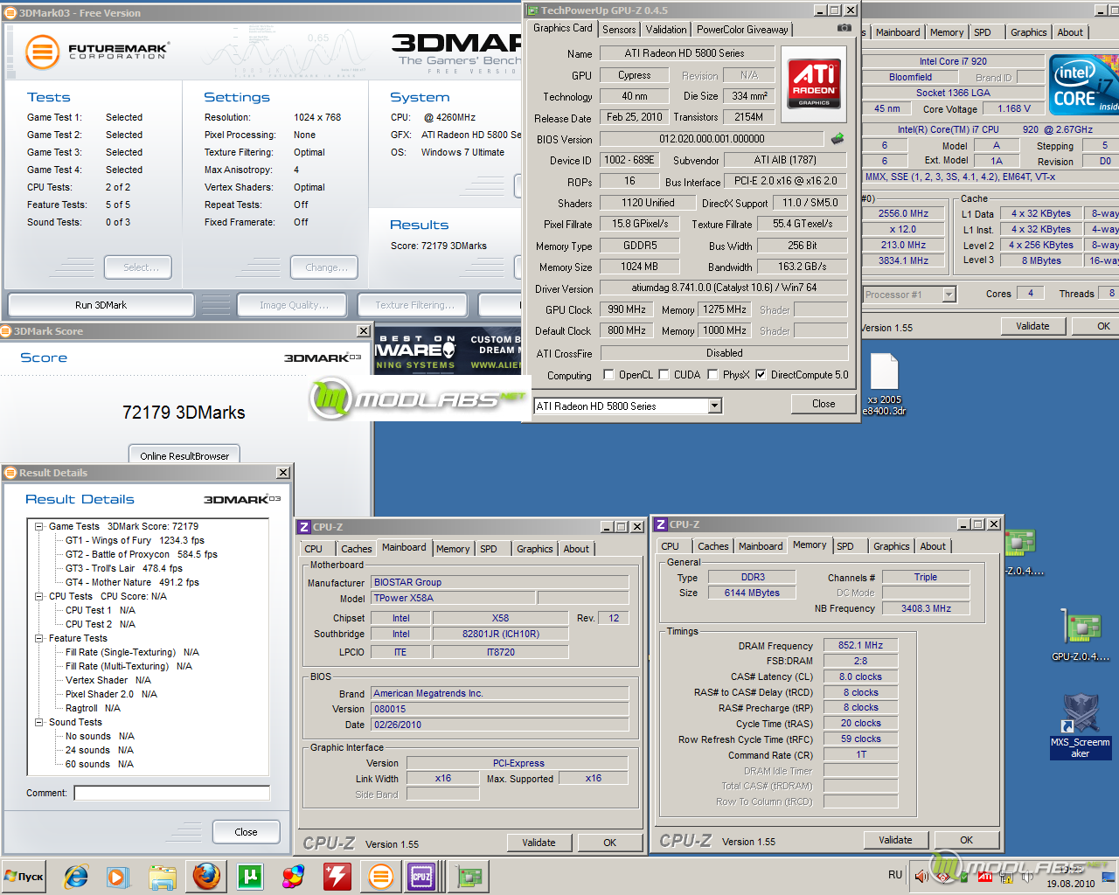
Task: Click the BIOS save icon in GPU-Z
Action: [x=838, y=138]
